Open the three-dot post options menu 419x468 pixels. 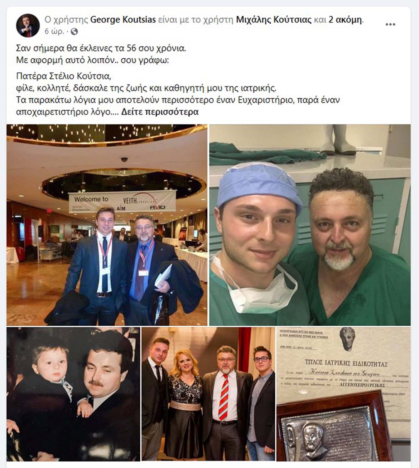[x=390, y=25]
